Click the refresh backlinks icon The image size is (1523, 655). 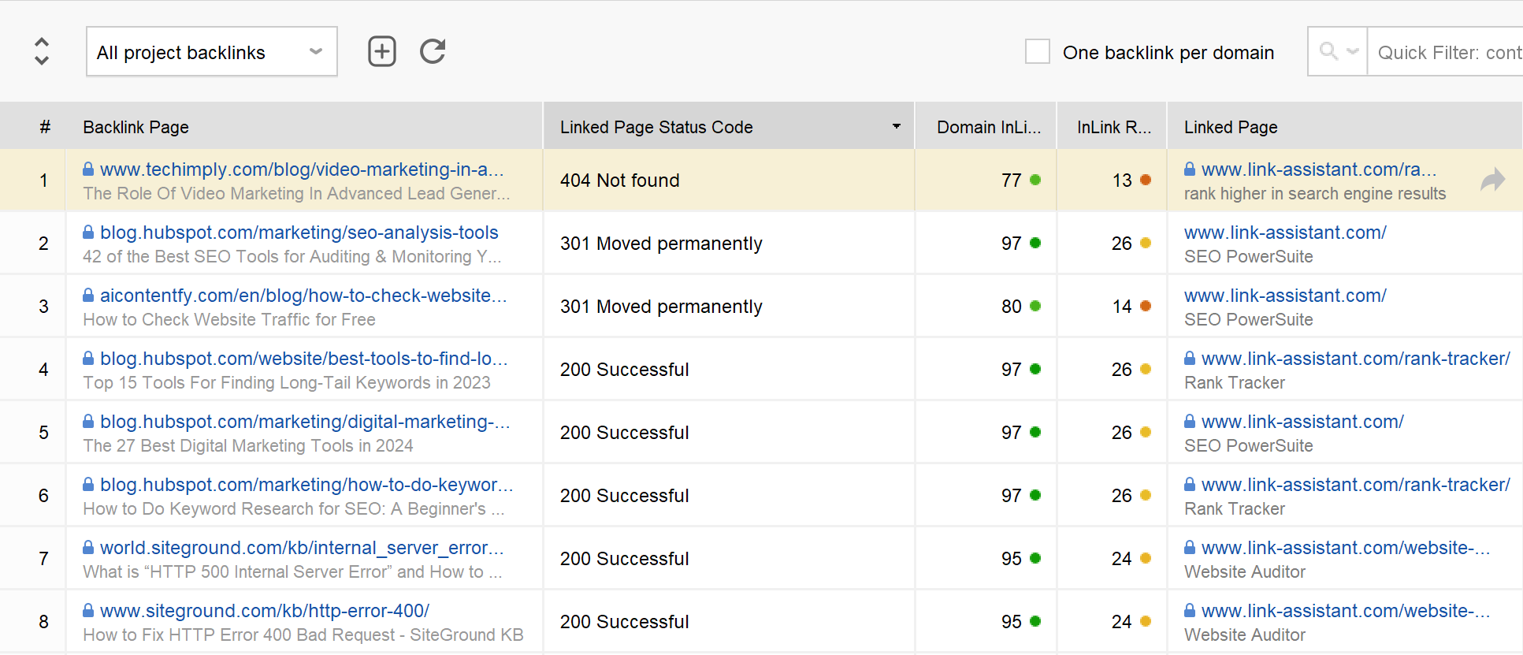[433, 51]
